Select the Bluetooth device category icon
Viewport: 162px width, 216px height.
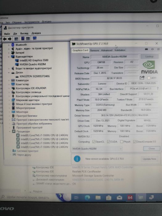click(13, 45)
